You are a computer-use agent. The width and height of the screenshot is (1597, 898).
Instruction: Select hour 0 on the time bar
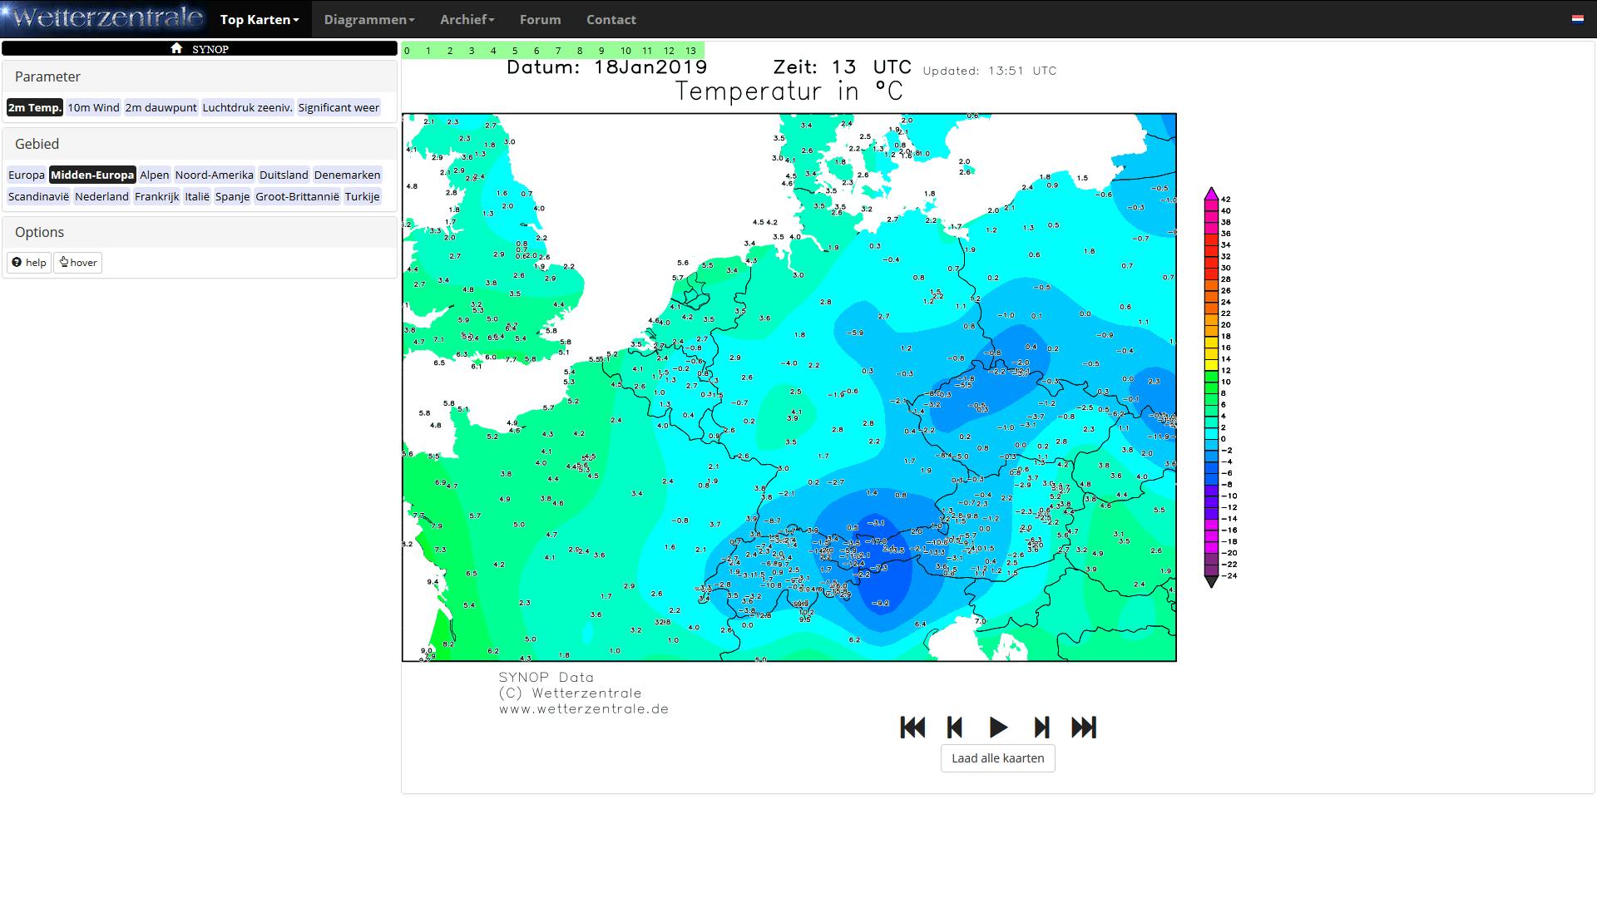point(407,51)
